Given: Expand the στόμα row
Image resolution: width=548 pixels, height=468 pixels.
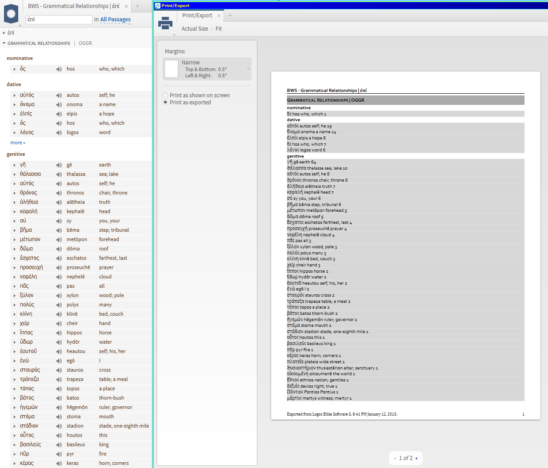Looking at the screenshot, I should point(15,417).
